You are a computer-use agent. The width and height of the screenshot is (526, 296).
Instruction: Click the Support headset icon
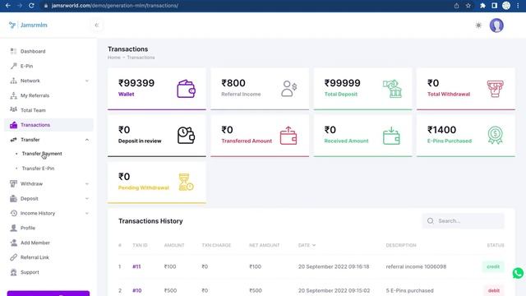(x=13, y=272)
